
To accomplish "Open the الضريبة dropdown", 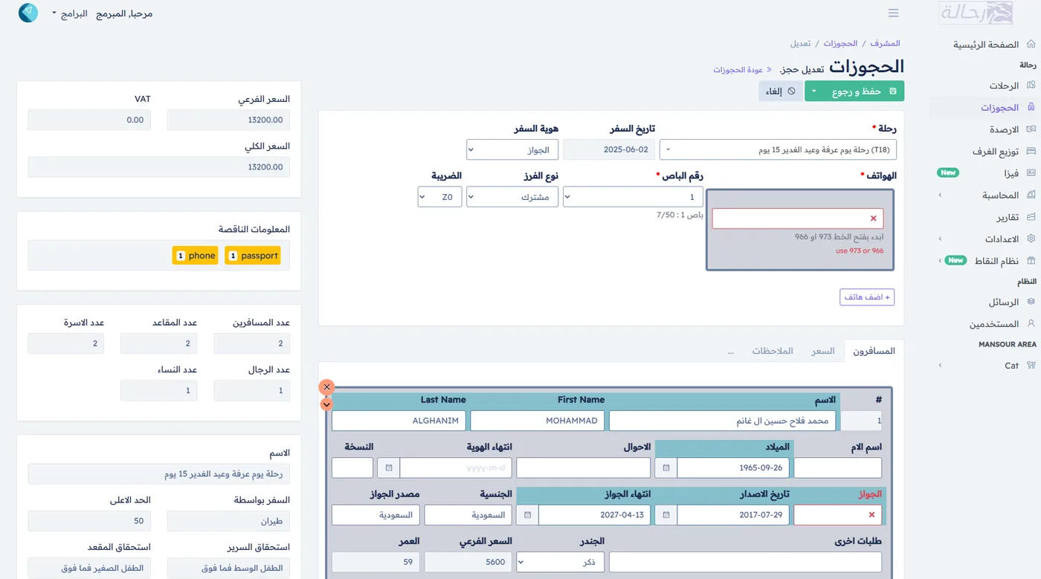I will pos(439,197).
